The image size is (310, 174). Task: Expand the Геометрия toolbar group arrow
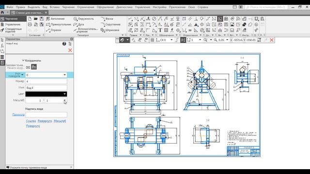pyautogui.click(x=123, y=35)
